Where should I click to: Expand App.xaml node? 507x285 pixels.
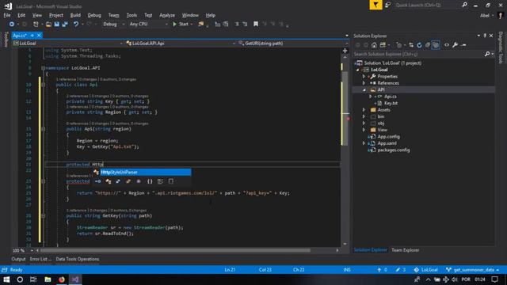tap(364, 143)
